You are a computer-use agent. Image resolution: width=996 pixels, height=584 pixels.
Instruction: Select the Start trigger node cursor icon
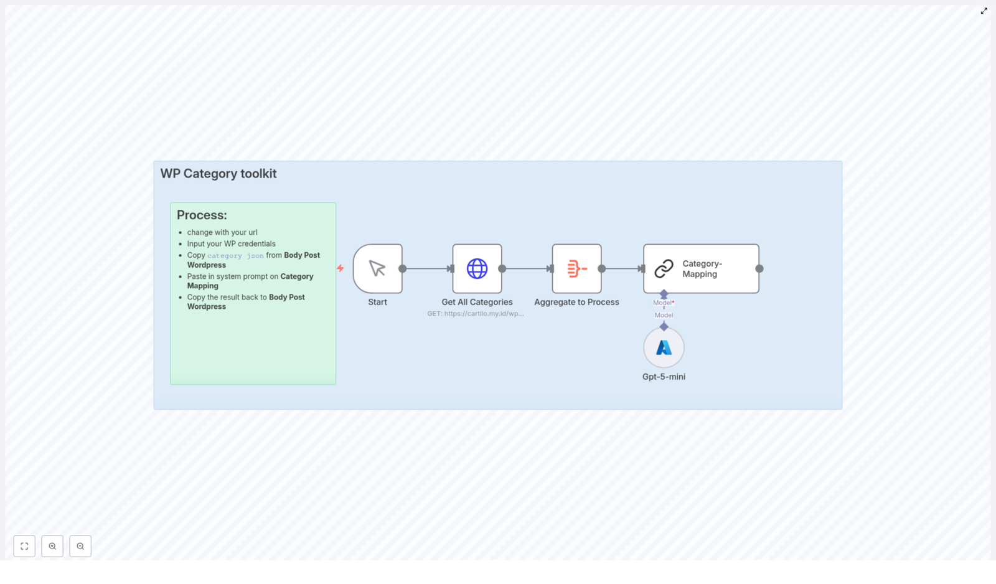(x=377, y=268)
